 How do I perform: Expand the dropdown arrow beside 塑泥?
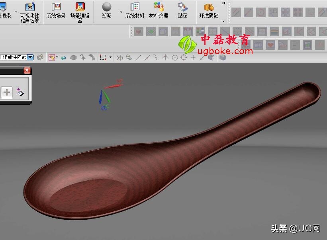pyautogui.click(x=121, y=12)
